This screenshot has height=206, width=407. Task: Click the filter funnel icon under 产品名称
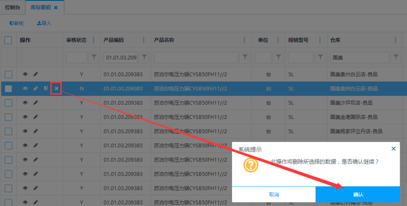coord(245,57)
